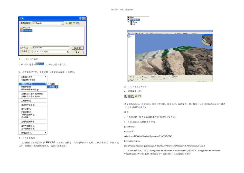Expand the 查找范围 JiaoHe folder dropdown
This screenshot has width=244, height=173.
tap(63, 23)
